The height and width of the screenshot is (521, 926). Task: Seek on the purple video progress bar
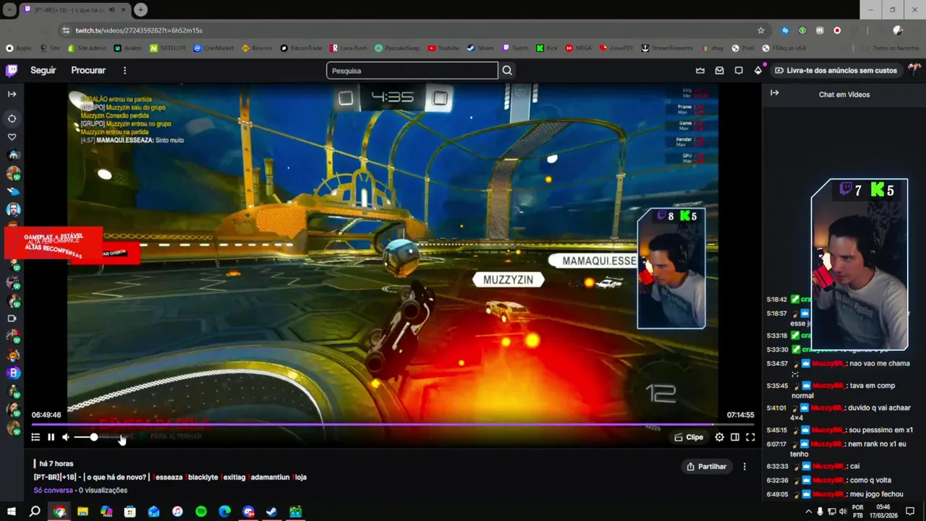click(x=393, y=425)
